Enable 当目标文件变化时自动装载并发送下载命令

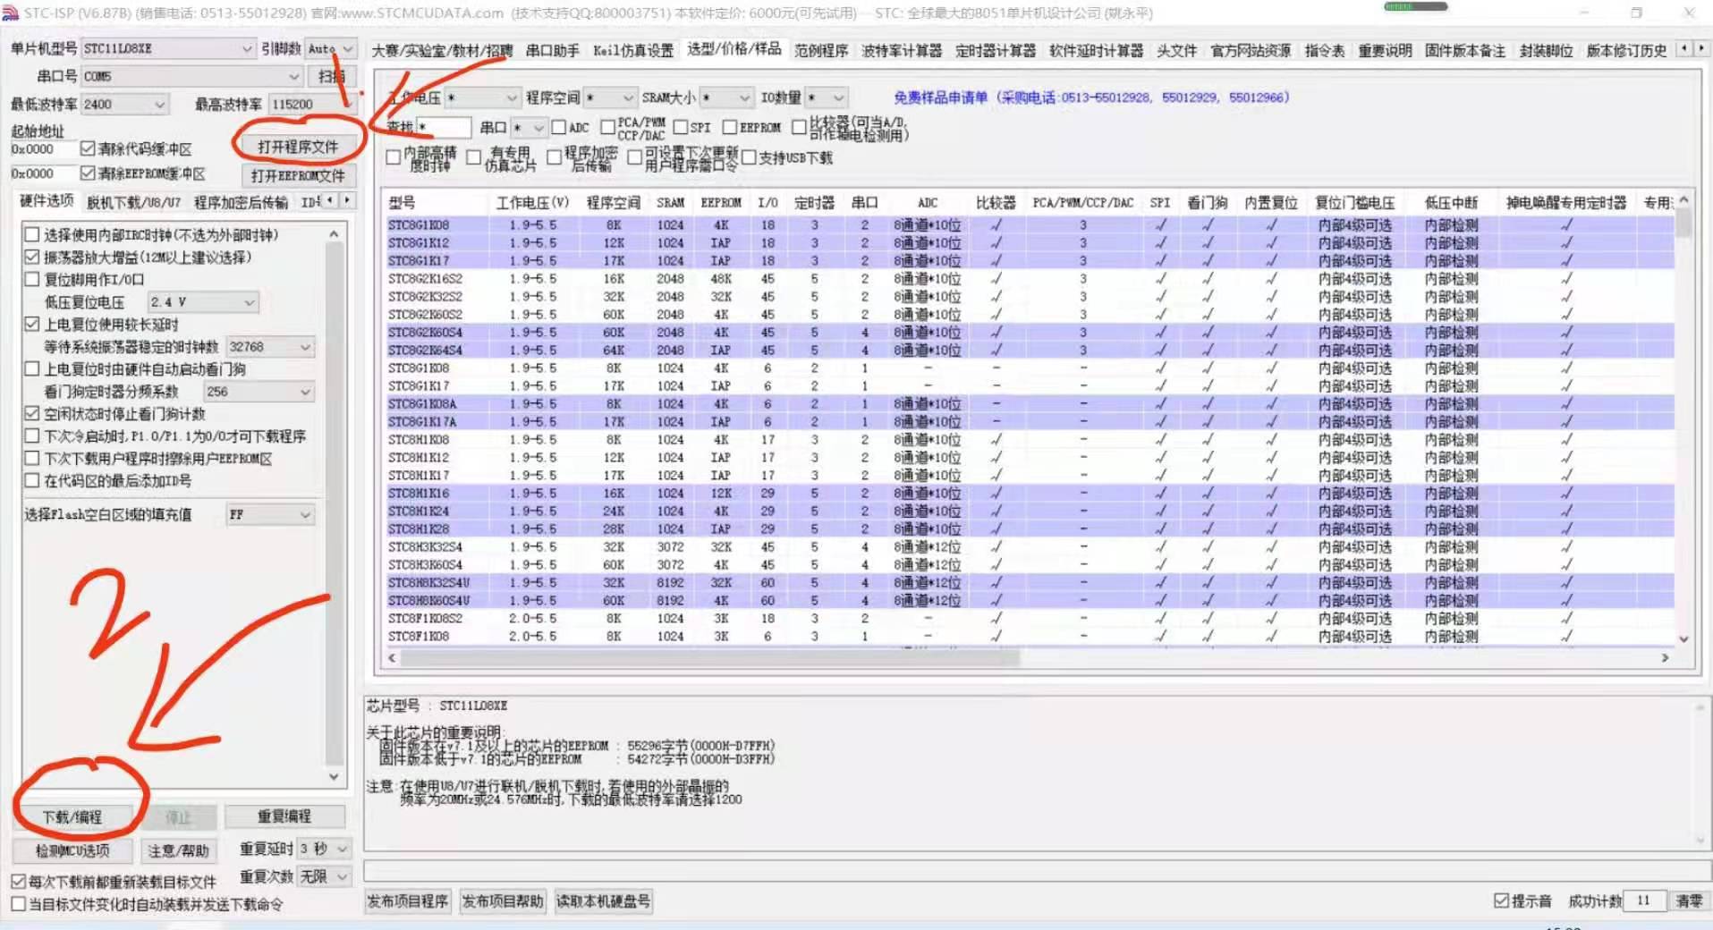[x=18, y=904]
